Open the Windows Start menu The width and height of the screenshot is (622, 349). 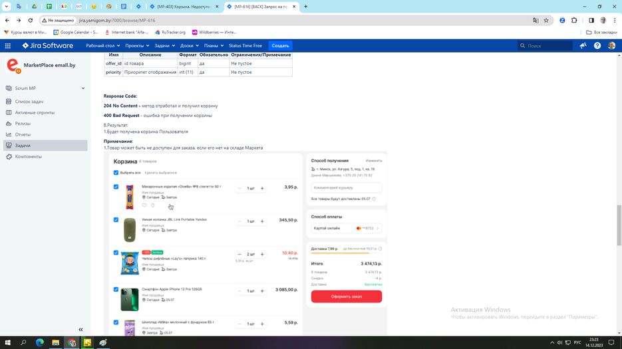click(x=7, y=342)
